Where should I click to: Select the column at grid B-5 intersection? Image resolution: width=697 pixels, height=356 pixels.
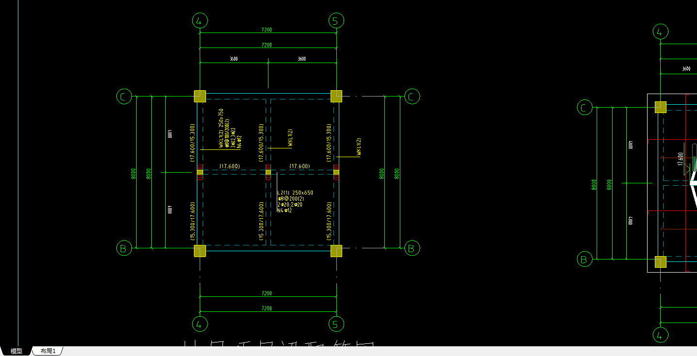(336, 251)
